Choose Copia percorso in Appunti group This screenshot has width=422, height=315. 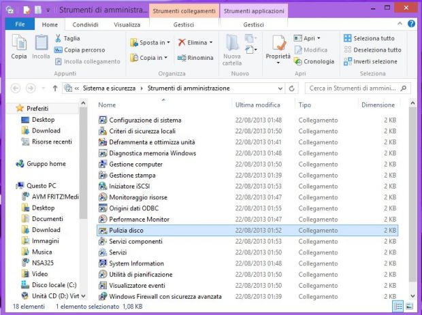click(80, 50)
